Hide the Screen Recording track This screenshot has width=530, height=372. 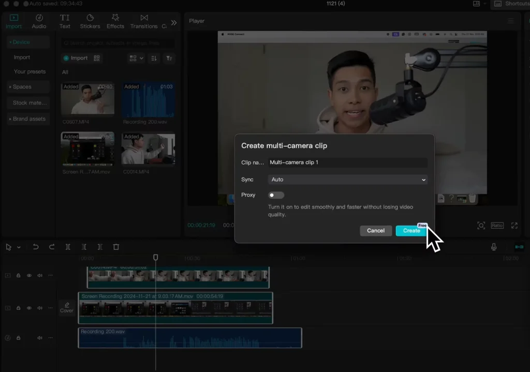coord(29,308)
